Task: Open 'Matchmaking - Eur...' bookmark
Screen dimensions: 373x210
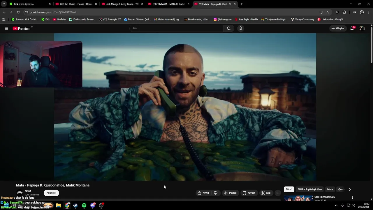Action: click(196, 20)
